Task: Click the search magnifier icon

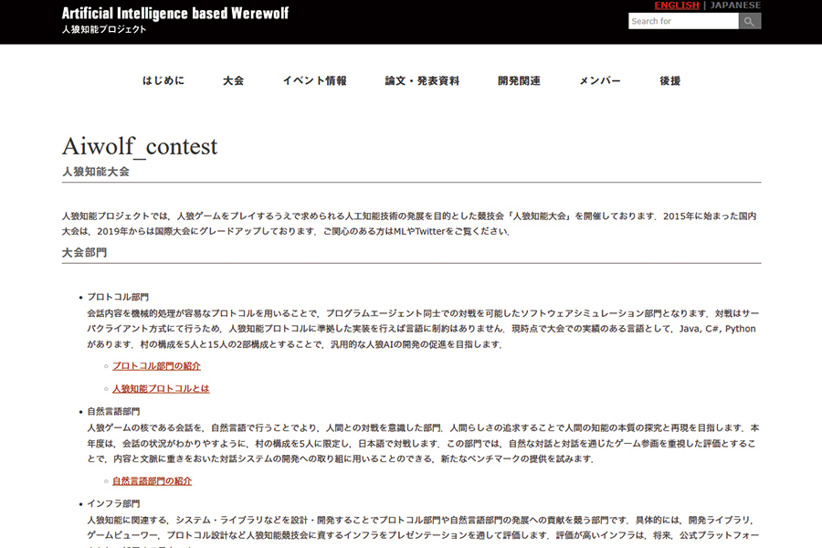Action: (x=749, y=20)
